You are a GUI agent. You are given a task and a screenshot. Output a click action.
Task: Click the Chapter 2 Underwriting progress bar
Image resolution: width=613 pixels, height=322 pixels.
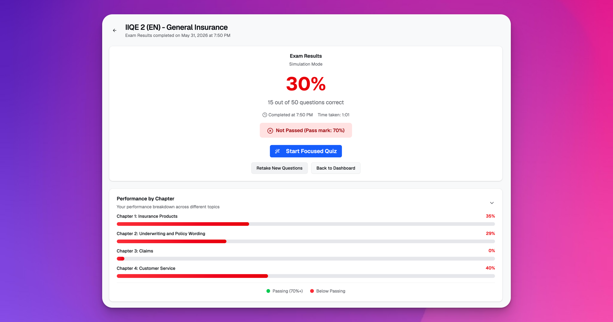click(x=306, y=241)
